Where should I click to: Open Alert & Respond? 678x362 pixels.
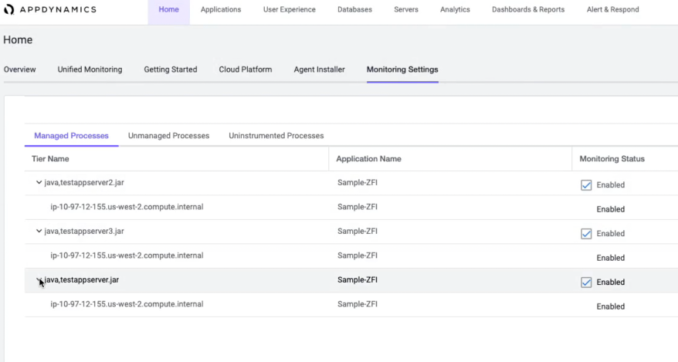pyautogui.click(x=612, y=9)
